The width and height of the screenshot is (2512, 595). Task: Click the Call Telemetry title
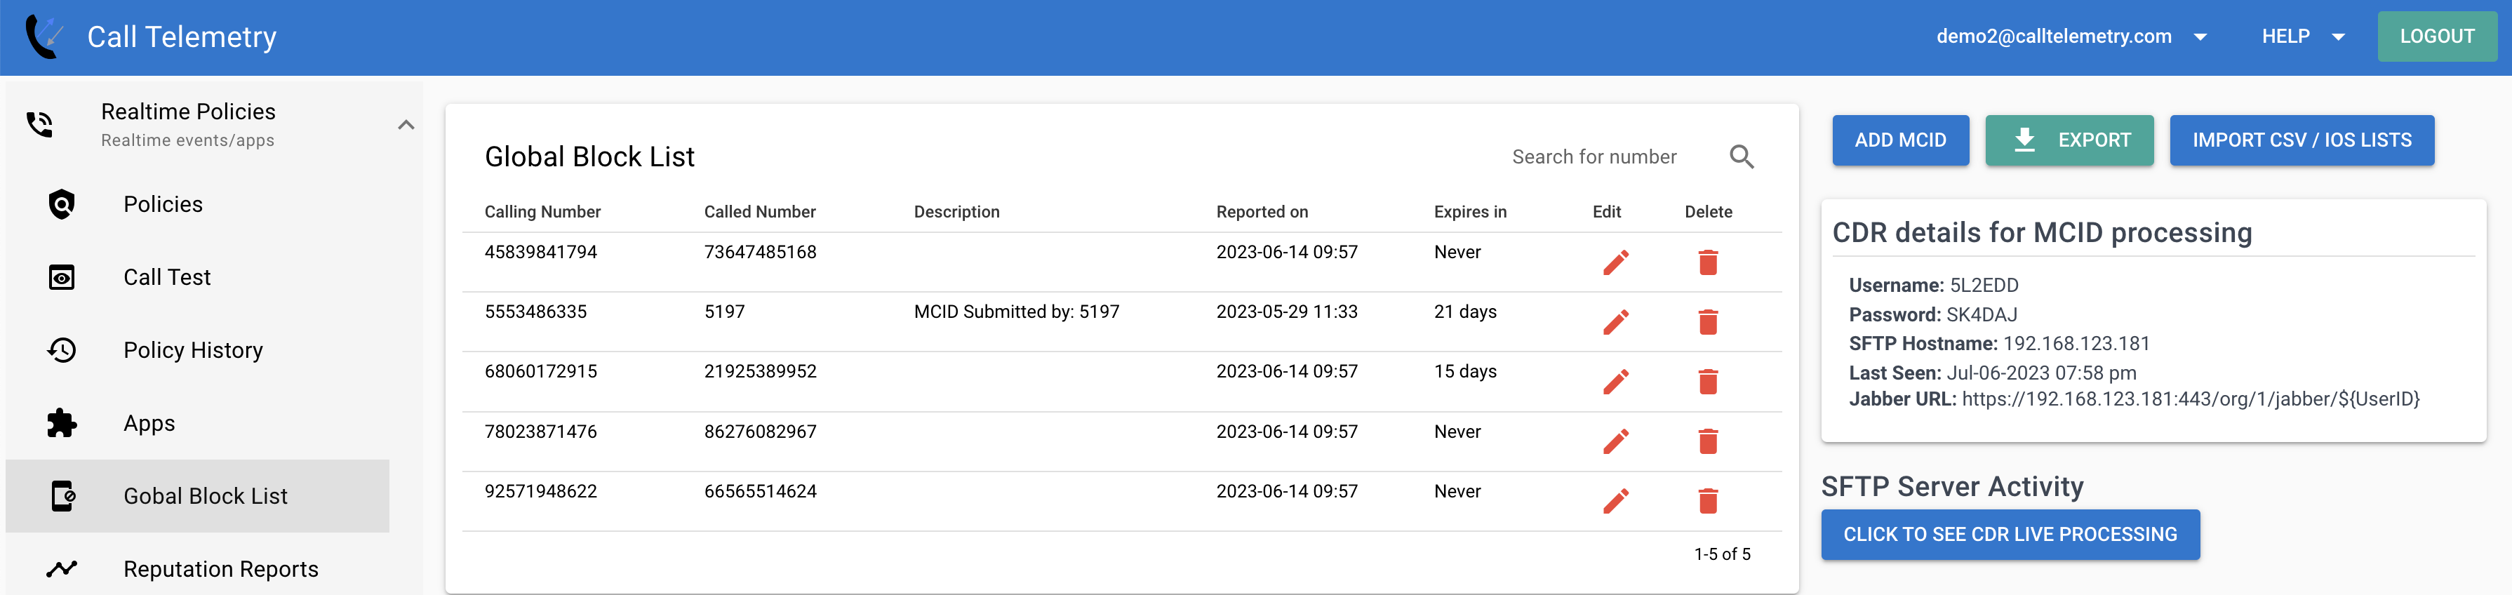(182, 37)
